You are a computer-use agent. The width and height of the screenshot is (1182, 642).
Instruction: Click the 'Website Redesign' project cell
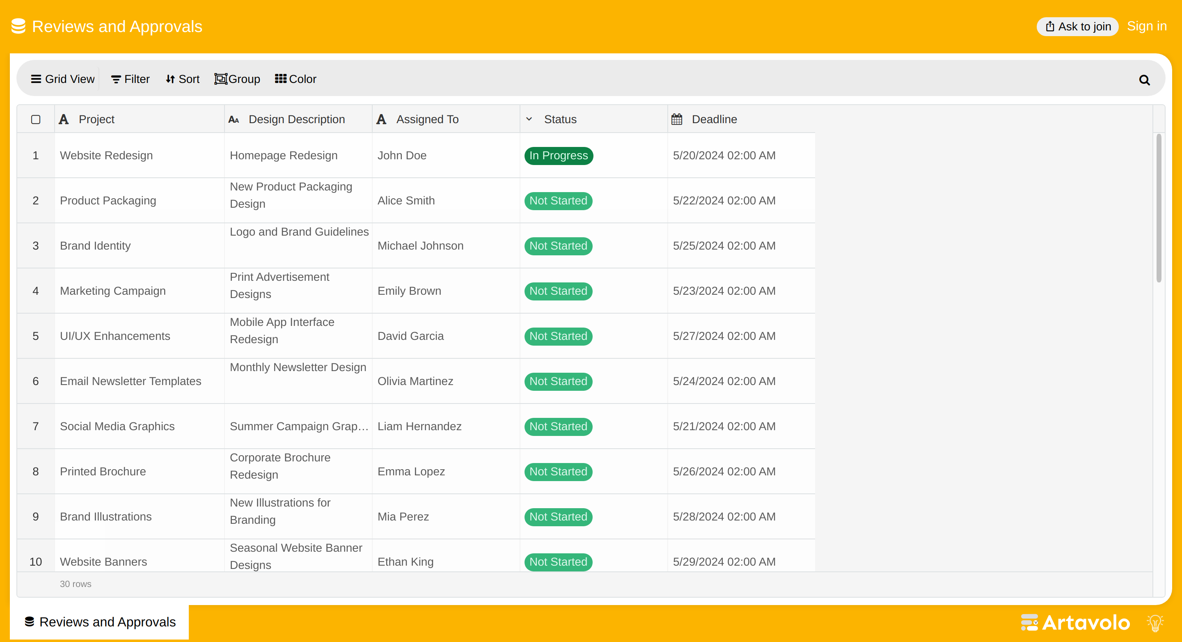(140, 156)
